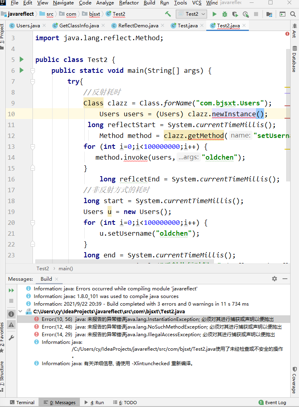299x407 pixels.
Task: Click the Build Project hammer icon
Action: [168, 14]
